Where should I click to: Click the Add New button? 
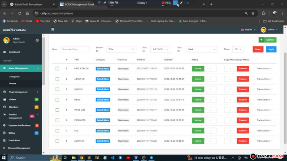[x=267, y=40]
